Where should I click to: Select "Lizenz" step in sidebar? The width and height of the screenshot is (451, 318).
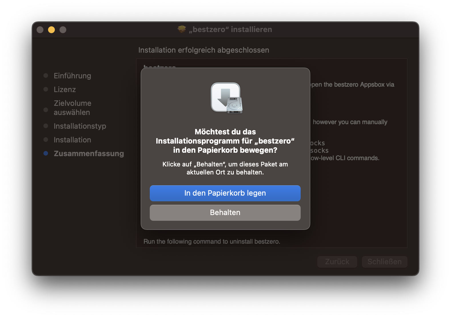pos(65,90)
